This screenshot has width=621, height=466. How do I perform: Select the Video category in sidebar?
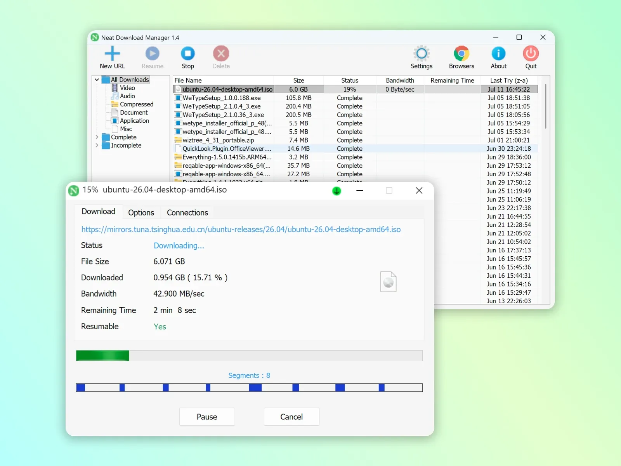tap(127, 88)
